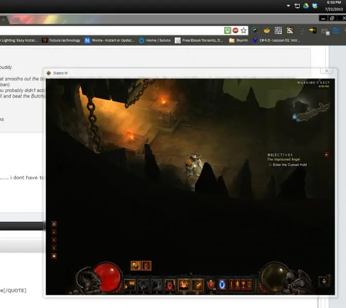Click the minimap in Warrior's Rest
Screen dimensions: 346x308
pos(312,110)
